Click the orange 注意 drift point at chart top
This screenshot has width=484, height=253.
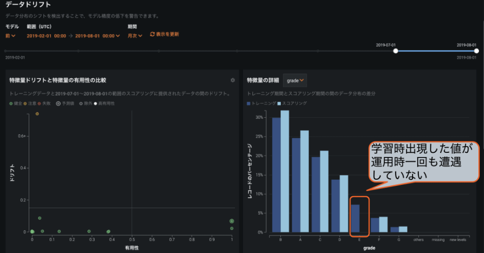(x=37, y=114)
